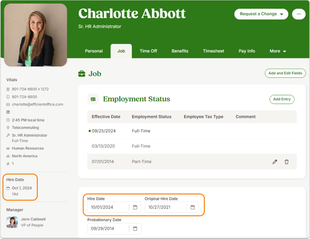Open the calendar picker for Probationary Date
The image size is (310, 239).
tap(135, 228)
